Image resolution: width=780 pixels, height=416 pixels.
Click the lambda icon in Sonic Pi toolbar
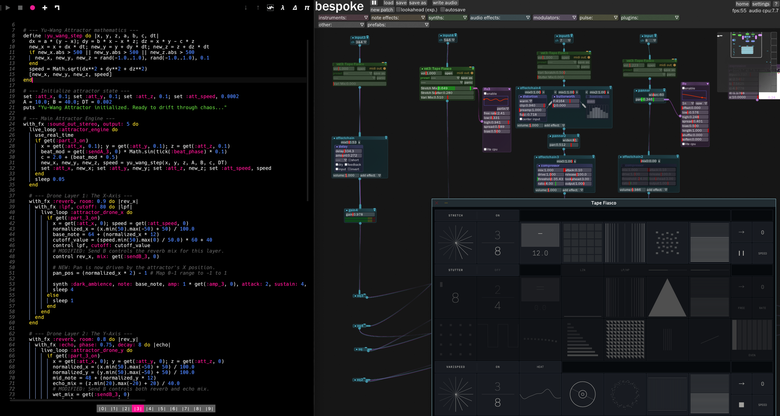(x=283, y=7)
